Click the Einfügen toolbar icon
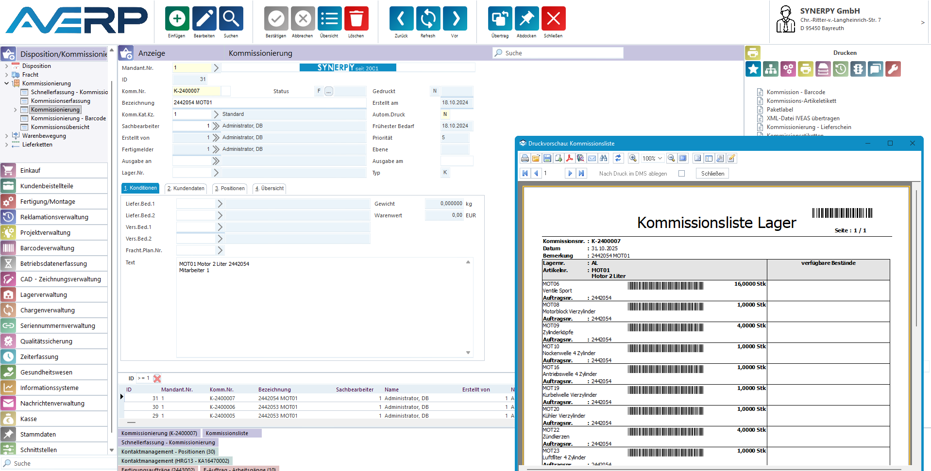The image size is (931, 471). click(x=177, y=19)
